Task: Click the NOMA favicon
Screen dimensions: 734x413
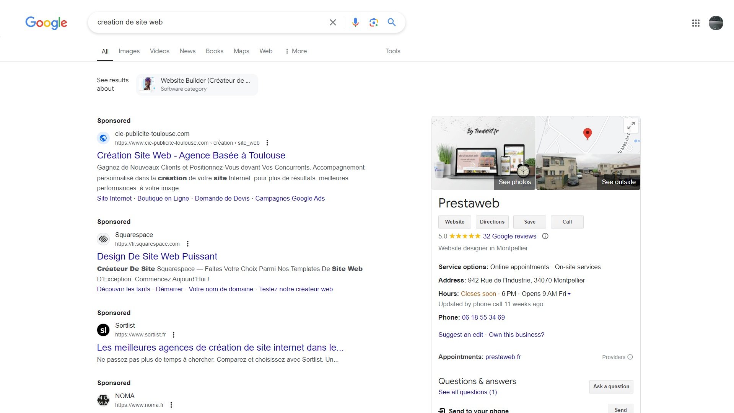Action: 103,400
